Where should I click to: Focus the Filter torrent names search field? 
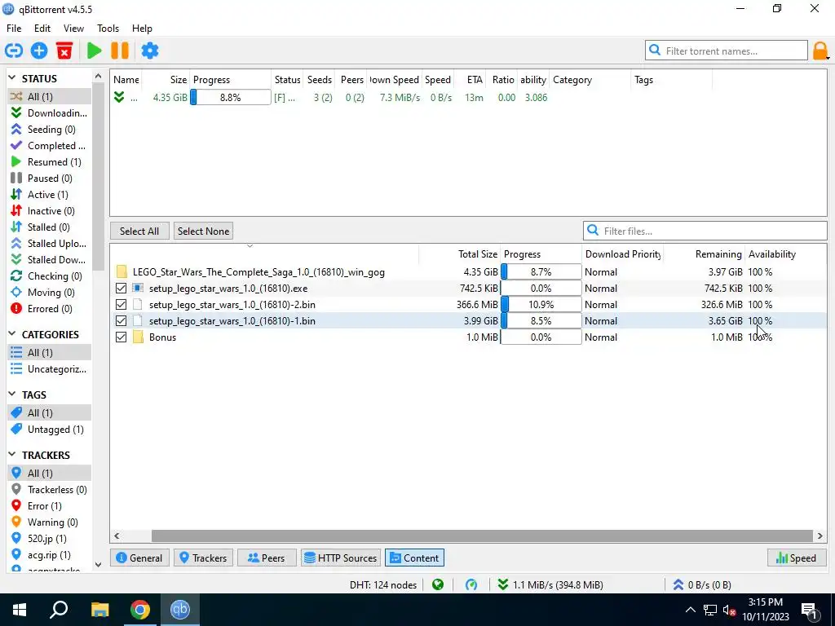tap(727, 51)
